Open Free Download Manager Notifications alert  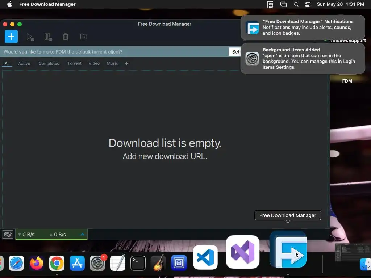click(303, 28)
